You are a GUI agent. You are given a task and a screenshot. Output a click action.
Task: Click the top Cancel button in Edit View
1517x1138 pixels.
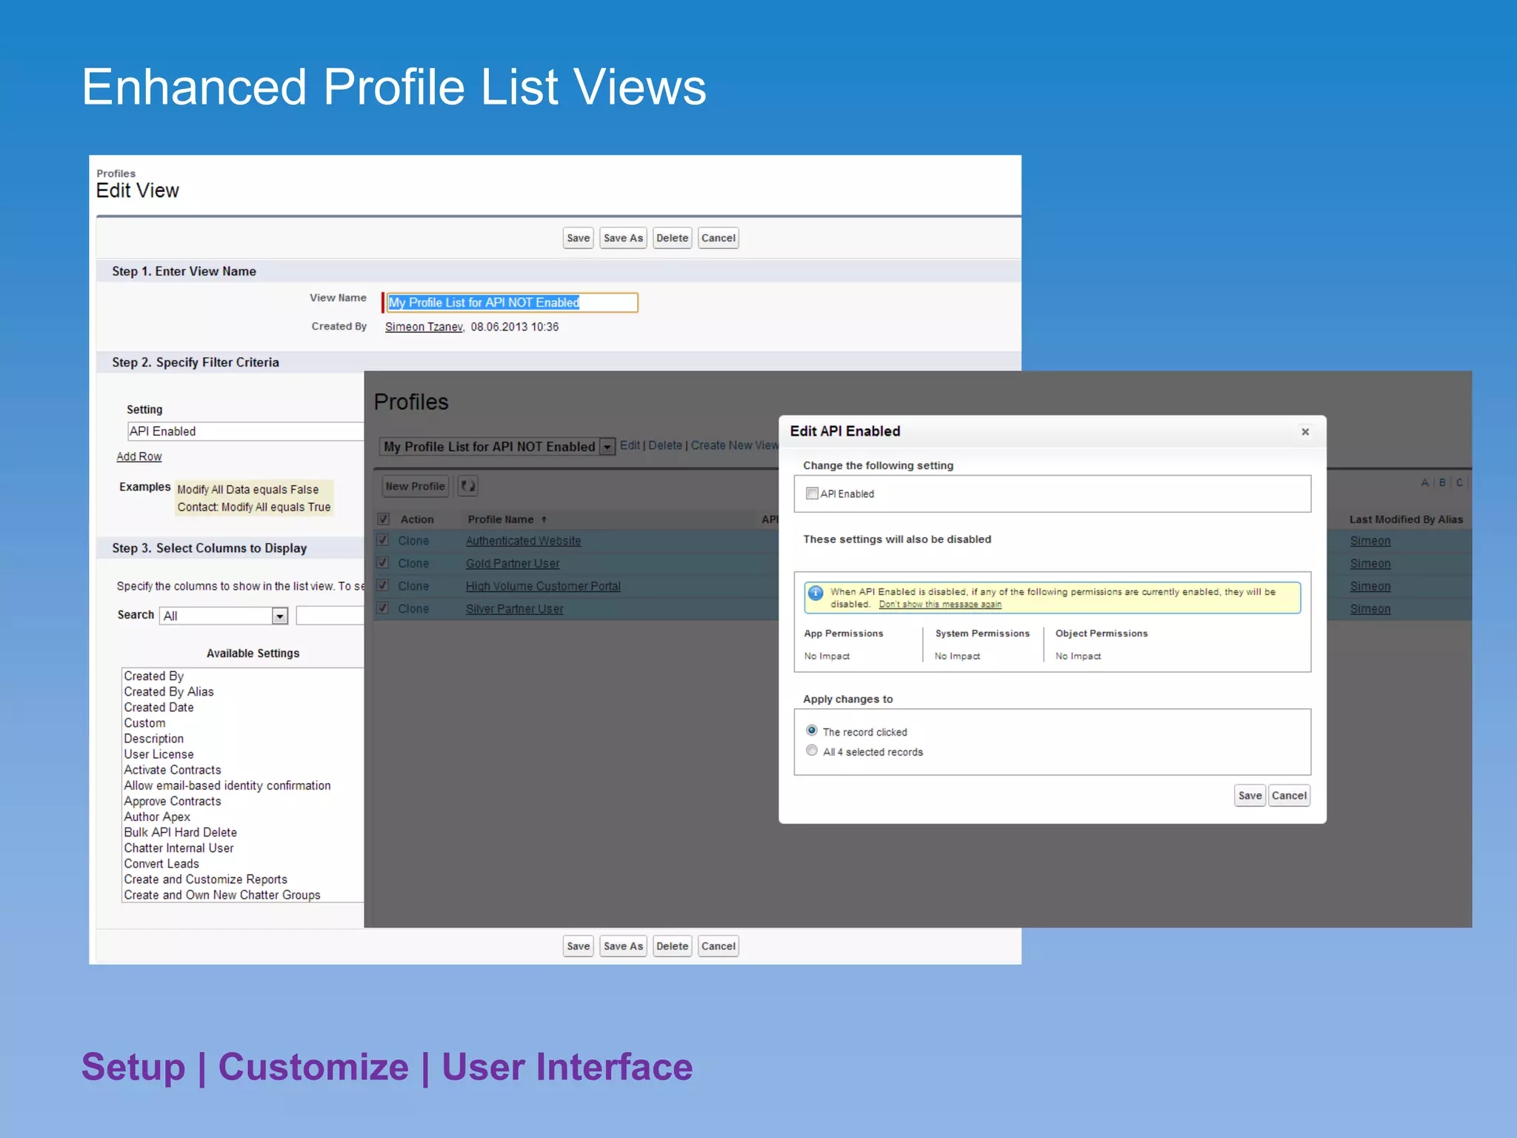tap(719, 238)
